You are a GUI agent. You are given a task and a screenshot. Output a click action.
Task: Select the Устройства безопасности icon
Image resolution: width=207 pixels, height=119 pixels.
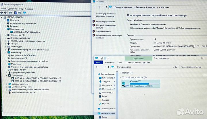pyautogui.click(x=10, y=93)
